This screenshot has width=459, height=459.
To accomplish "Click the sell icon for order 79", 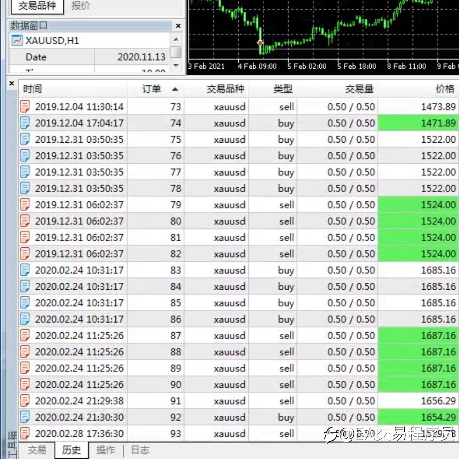I will click(25, 204).
